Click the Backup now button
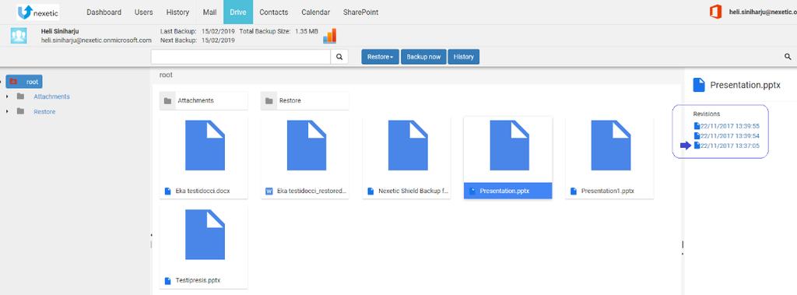The height and width of the screenshot is (295, 797). pos(423,57)
